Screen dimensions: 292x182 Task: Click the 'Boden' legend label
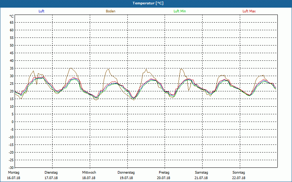(111, 11)
